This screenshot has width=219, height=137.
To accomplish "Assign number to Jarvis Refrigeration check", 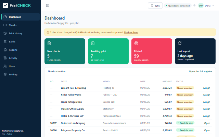I will (x=206, y=102).
